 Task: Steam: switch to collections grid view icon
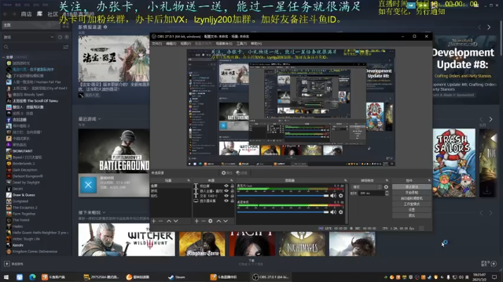click(66, 25)
